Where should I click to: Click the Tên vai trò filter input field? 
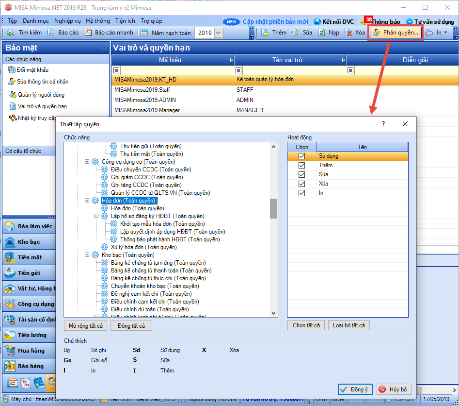[x=294, y=70]
